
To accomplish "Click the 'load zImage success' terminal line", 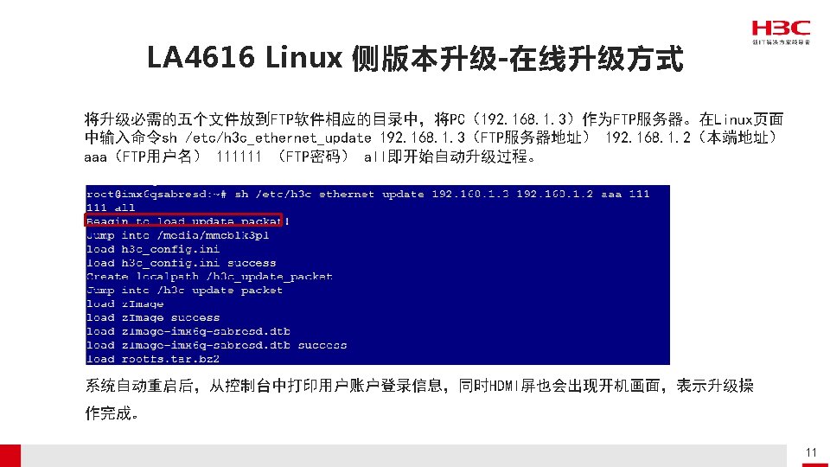I will tap(153, 317).
